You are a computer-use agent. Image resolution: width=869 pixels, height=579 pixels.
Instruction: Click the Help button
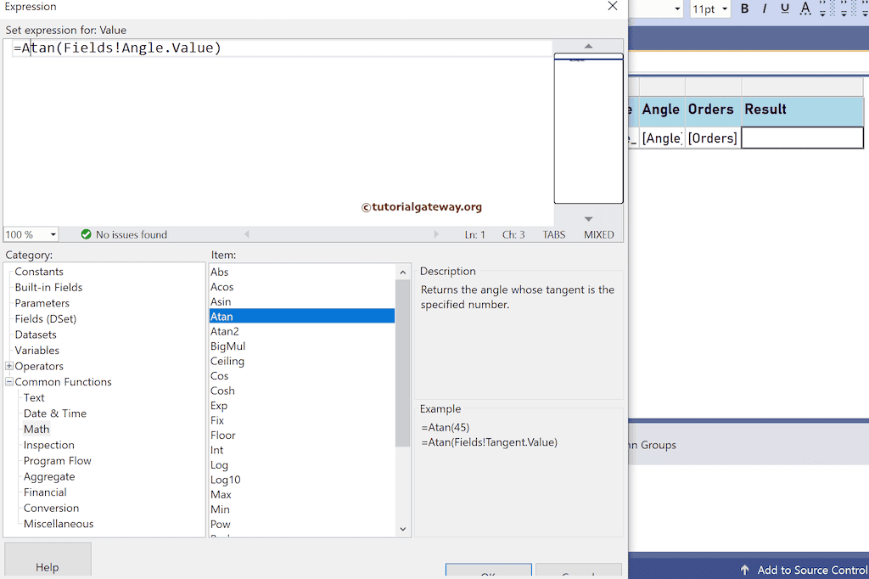(x=48, y=566)
